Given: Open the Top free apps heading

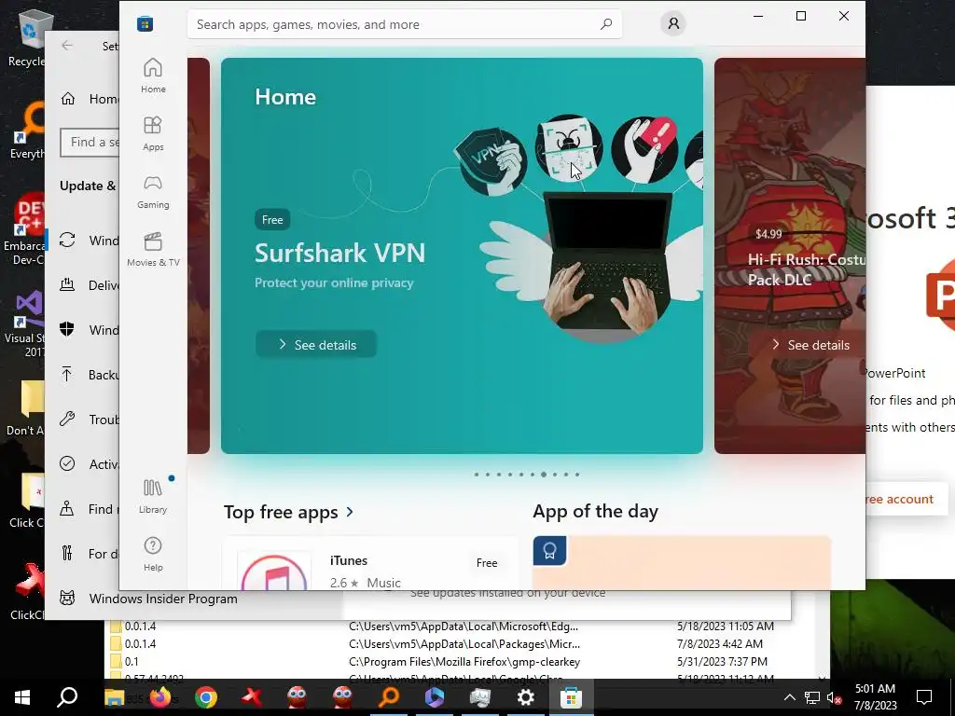Looking at the screenshot, I should click(x=281, y=512).
